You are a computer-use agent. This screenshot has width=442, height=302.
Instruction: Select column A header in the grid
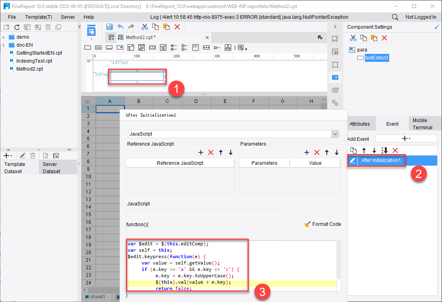pyautogui.click(x=110, y=101)
